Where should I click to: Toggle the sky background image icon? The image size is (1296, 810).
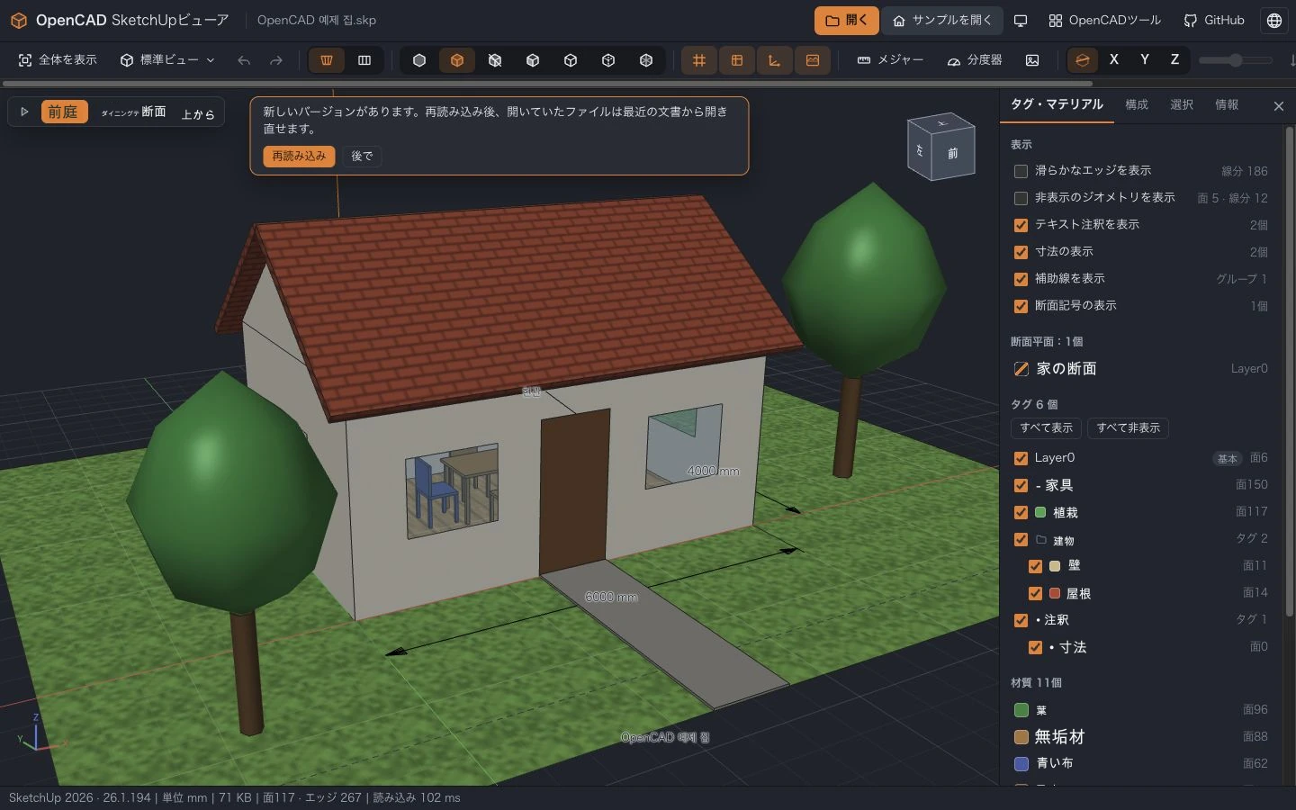[x=813, y=60]
